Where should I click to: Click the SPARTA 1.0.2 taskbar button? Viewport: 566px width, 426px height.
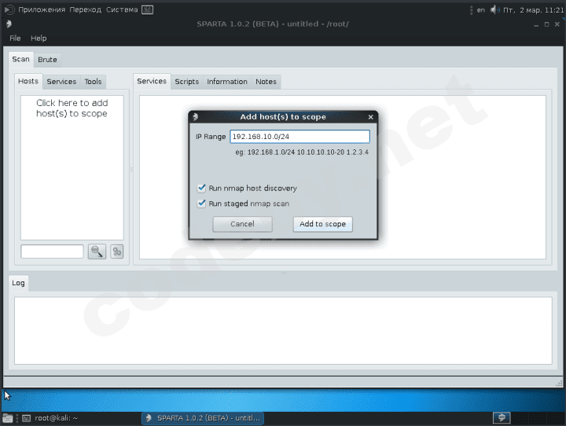click(x=203, y=418)
